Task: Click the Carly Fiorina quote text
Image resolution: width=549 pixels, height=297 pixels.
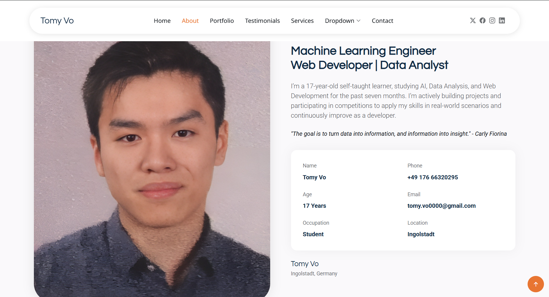Action: tap(399, 134)
